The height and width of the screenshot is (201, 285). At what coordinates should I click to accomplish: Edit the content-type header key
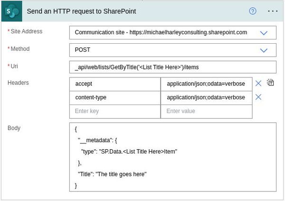coord(115,97)
